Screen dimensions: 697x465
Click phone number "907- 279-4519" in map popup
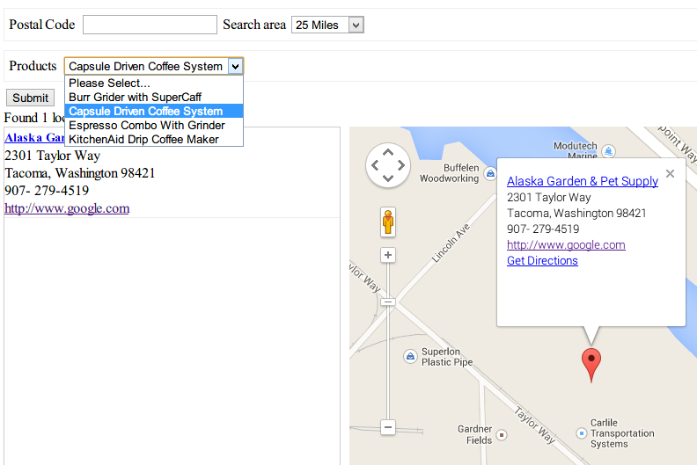tap(543, 229)
